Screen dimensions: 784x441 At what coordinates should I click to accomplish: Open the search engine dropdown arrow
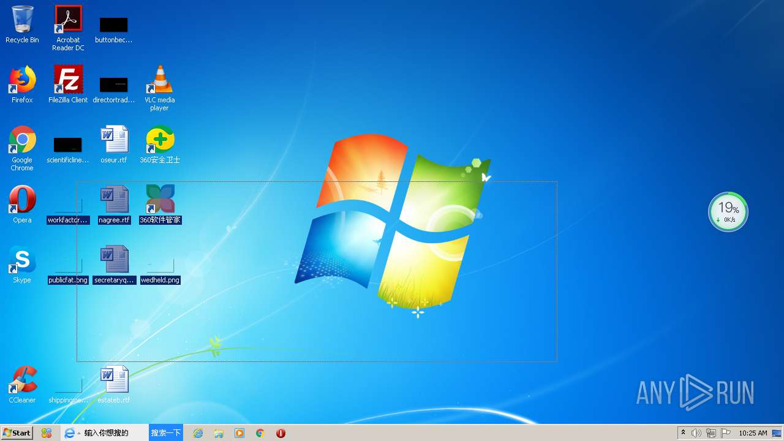(79, 433)
